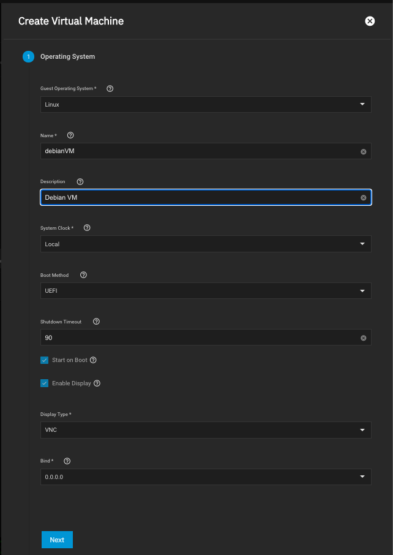
Task: Click help icon beside Bind label
Action: (x=67, y=461)
